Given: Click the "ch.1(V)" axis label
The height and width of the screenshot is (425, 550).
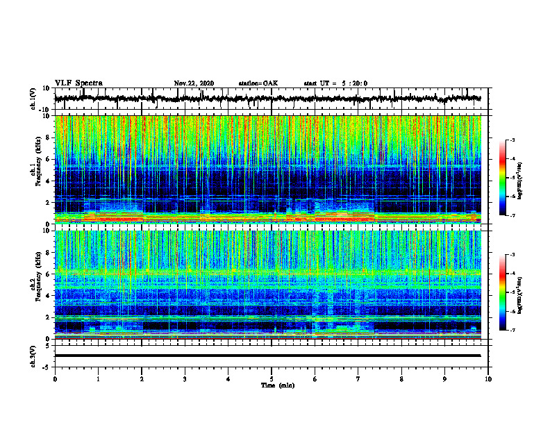Looking at the screenshot, I should click(33, 99).
